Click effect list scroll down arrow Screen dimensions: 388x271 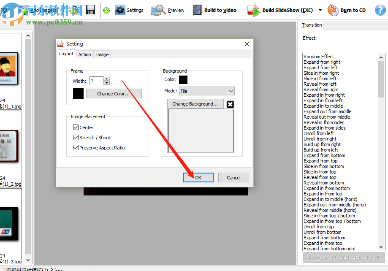tap(381, 247)
